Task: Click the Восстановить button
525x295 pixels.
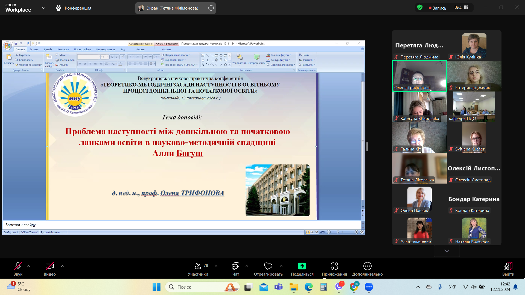Action: [x=65, y=60]
